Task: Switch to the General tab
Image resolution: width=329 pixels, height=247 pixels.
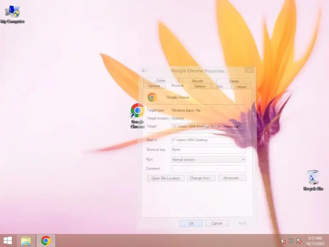Action: [x=154, y=86]
